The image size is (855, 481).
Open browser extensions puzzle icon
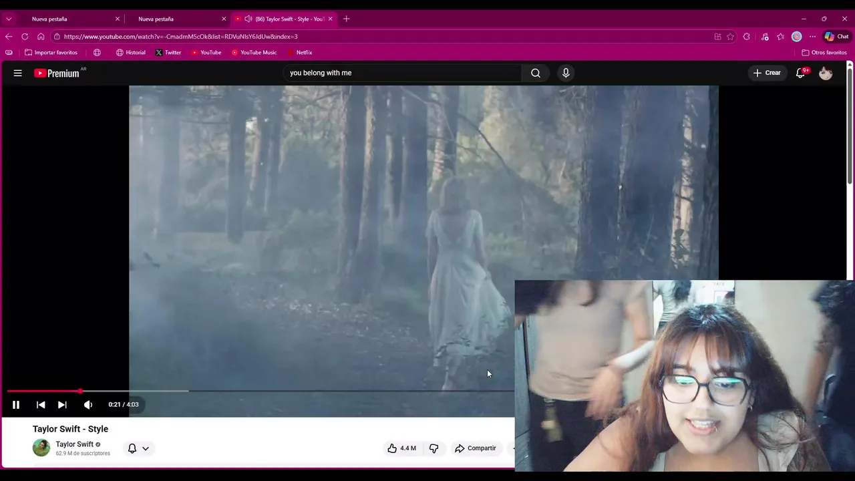click(747, 37)
